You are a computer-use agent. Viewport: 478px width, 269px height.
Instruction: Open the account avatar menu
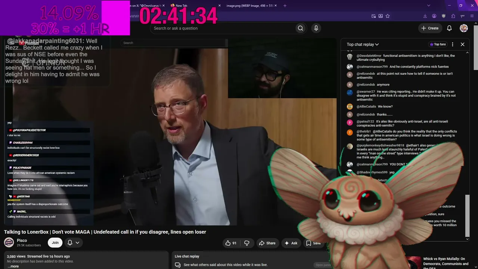point(464,28)
